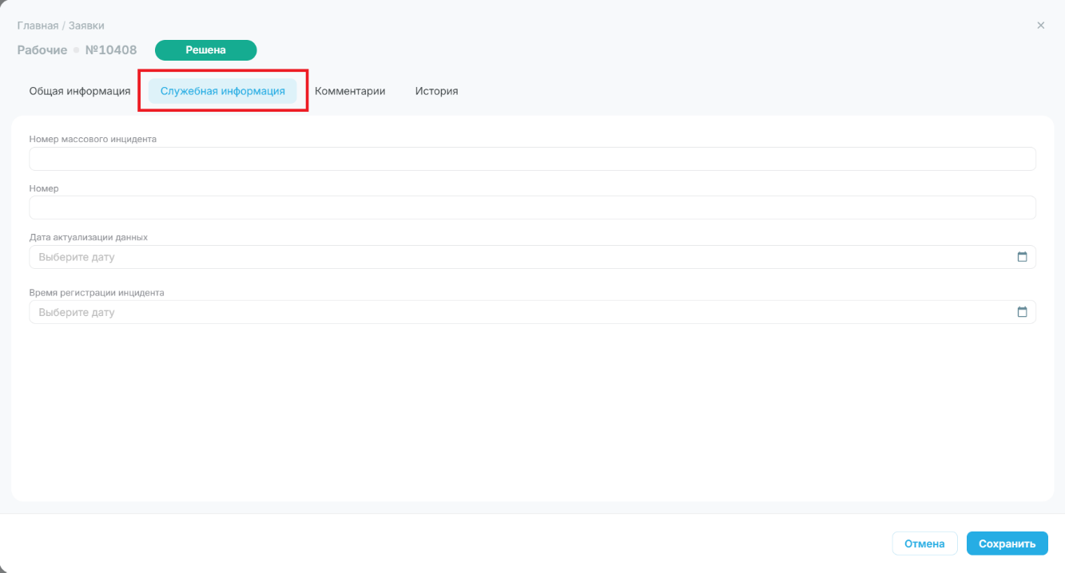Navigate to Заявки via breadcrumb
The height and width of the screenshot is (573, 1065).
coord(86,26)
